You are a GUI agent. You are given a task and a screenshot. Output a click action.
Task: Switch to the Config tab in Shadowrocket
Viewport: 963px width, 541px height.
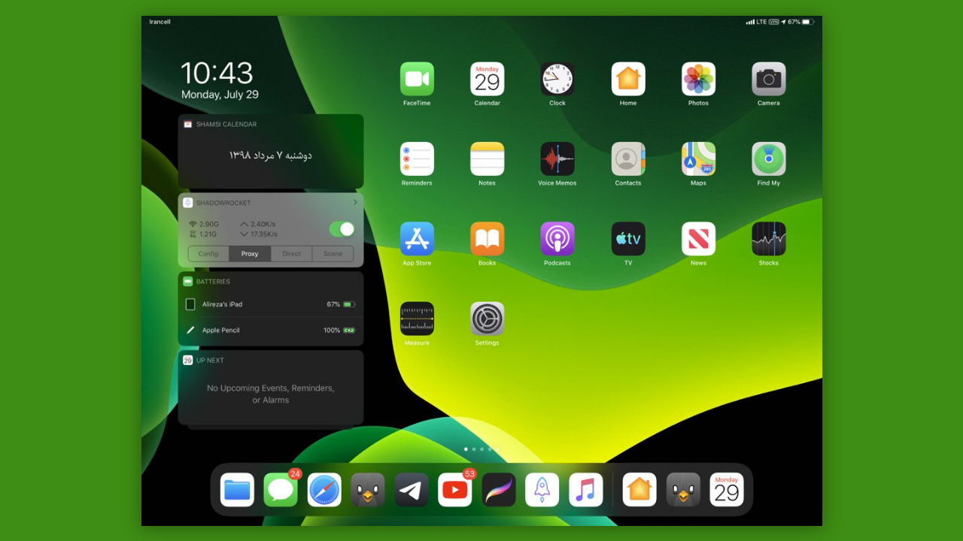(x=208, y=254)
